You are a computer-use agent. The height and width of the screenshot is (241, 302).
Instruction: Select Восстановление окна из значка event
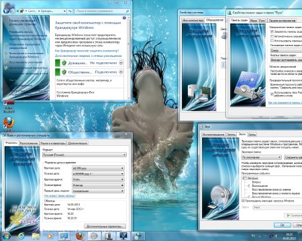271,189
